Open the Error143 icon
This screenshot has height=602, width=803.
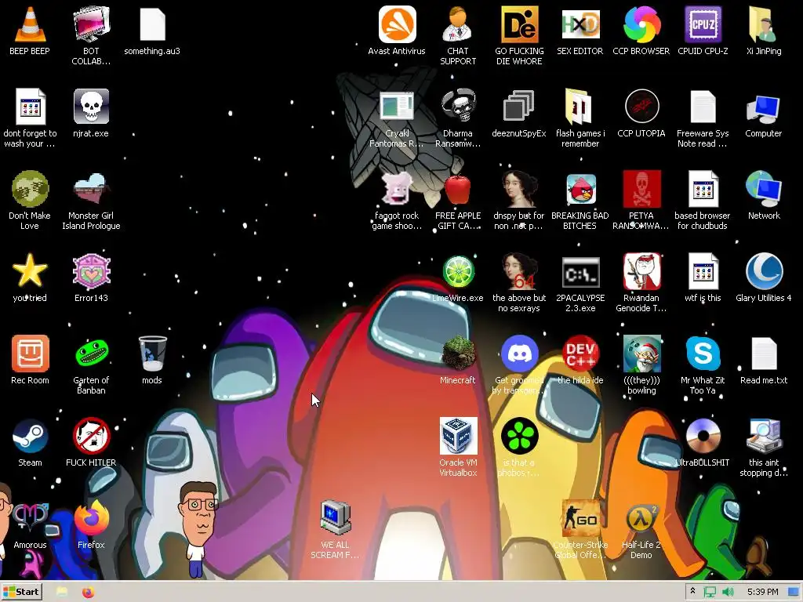click(91, 271)
